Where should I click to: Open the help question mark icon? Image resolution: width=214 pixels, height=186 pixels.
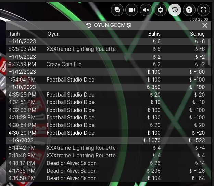pyautogui.click(x=189, y=10)
